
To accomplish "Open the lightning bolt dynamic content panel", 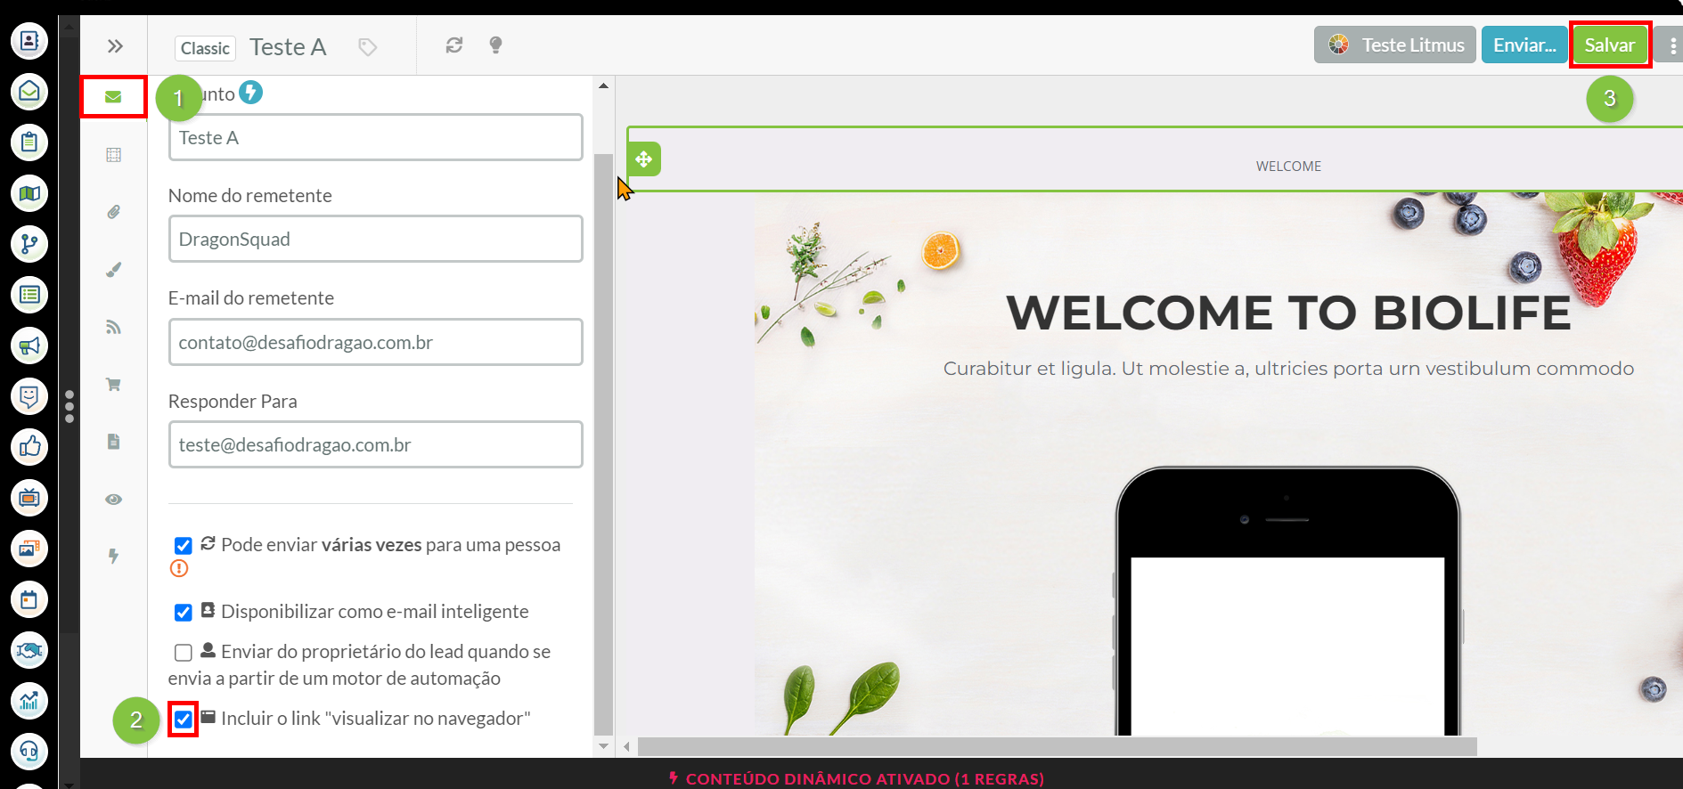I will click(113, 557).
